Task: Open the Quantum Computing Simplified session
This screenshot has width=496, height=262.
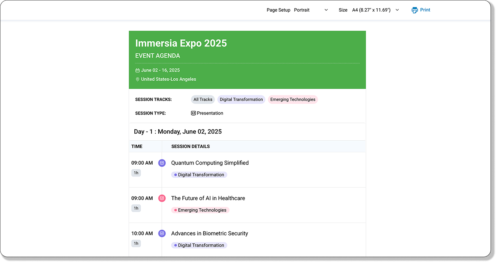Action: pos(210,163)
